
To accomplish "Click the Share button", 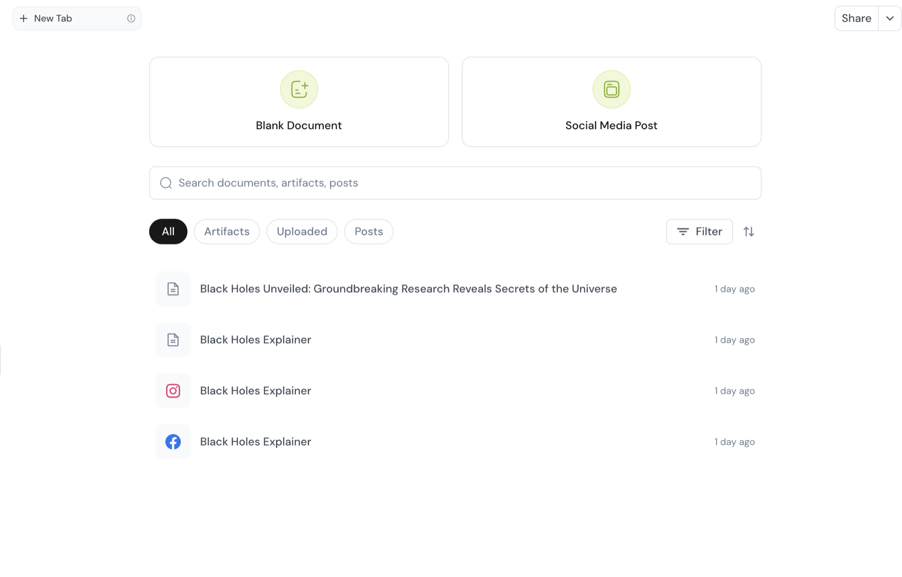I will point(856,19).
